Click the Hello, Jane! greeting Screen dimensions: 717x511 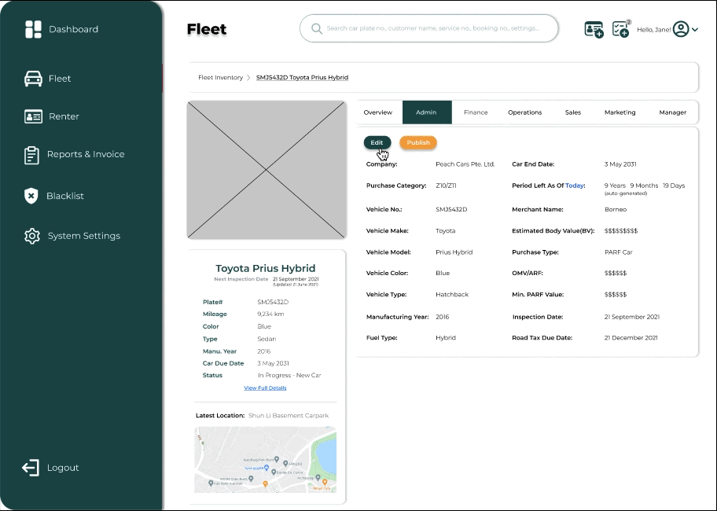coord(654,30)
